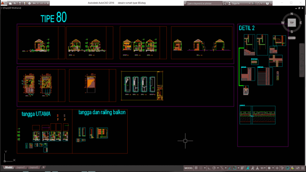Toggle Ortho mode in status bar
The width and height of the screenshot is (306, 172).
tap(209, 168)
